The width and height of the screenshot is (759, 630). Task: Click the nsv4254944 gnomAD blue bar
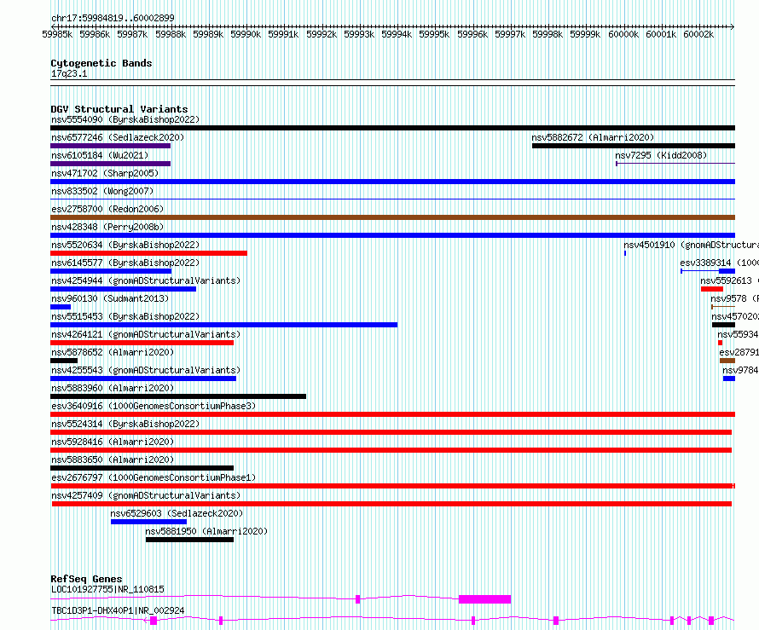[x=123, y=289]
